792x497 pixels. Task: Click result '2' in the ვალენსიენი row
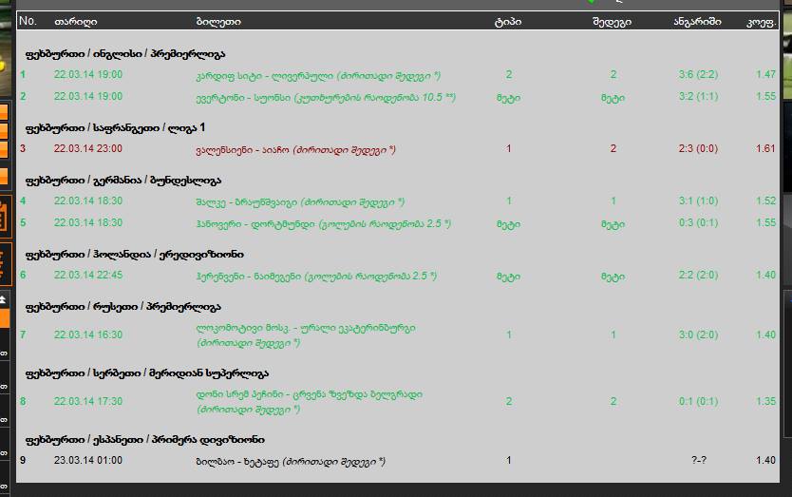(x=613, y=148)
